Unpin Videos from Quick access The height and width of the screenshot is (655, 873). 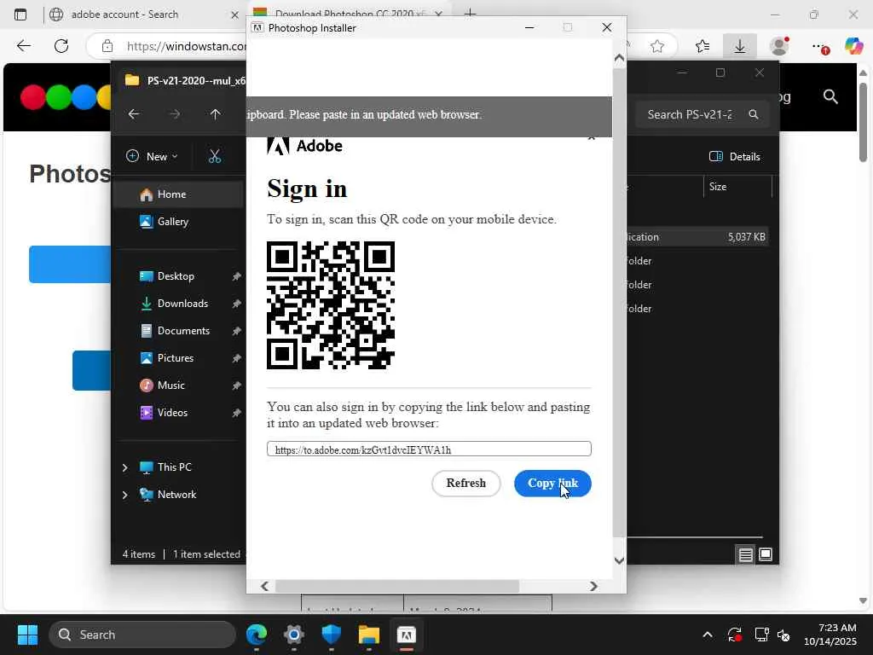click(236, 413)
